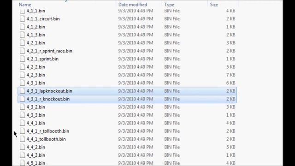Select file name 4_2_1.bin
295x166 pixels.
coord(36,43)
